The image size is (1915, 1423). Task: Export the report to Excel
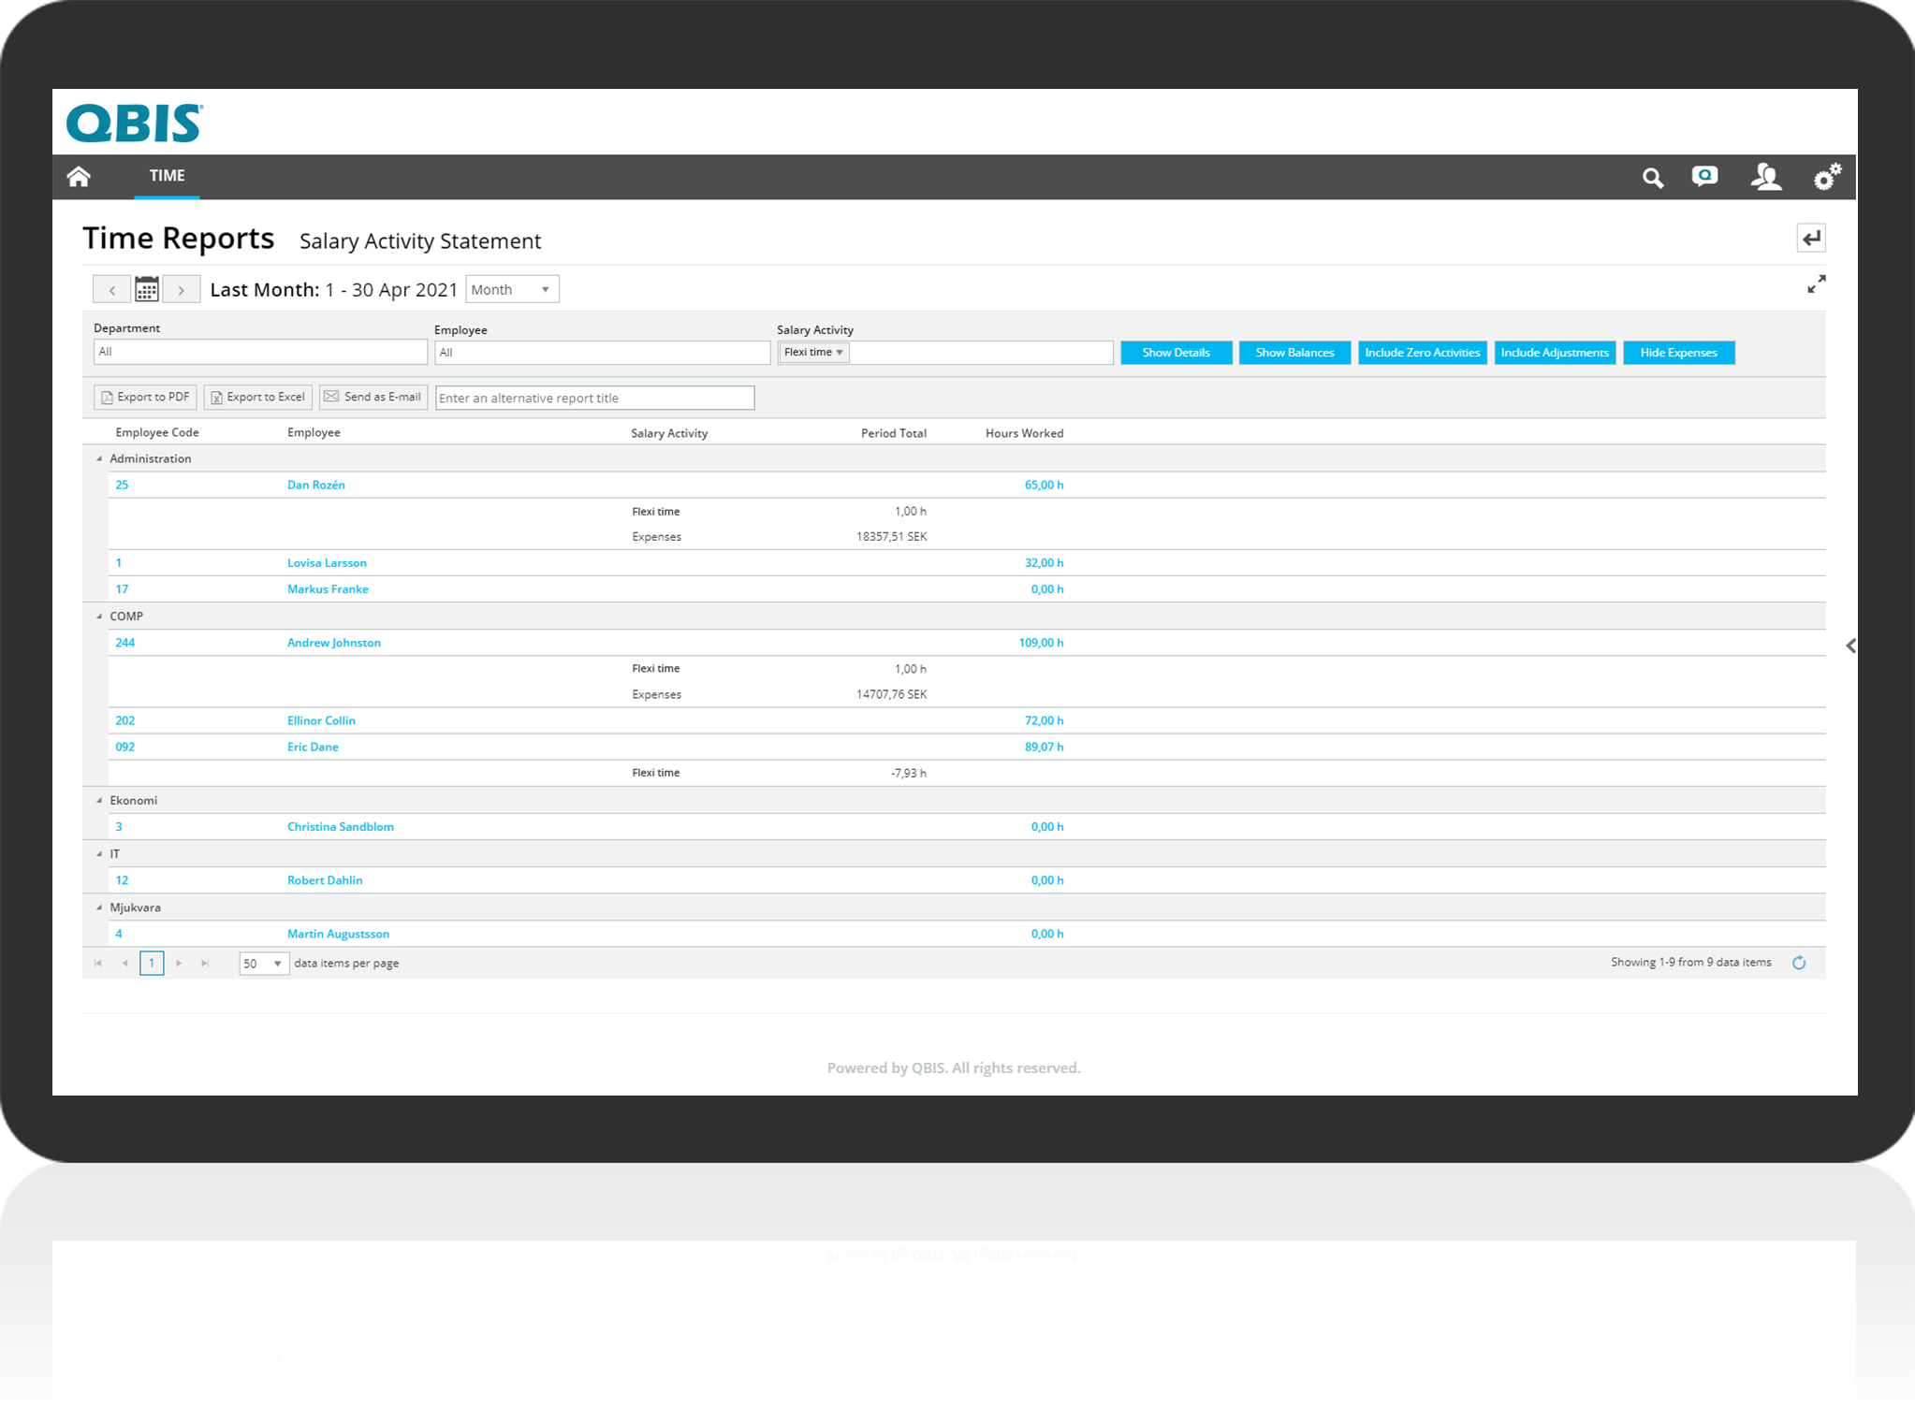coord(257,397)
